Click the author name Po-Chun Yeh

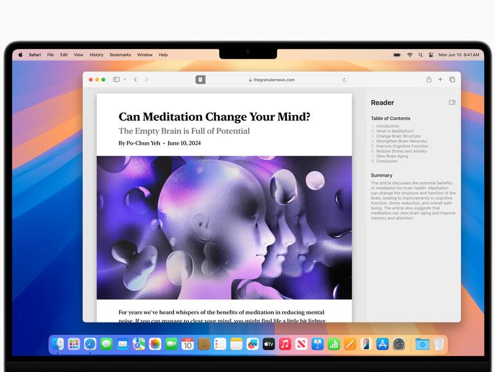143,143
